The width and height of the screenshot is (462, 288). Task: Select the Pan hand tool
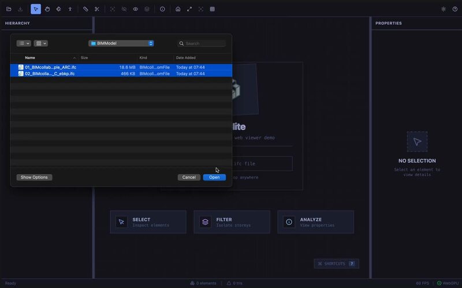[47, 9]
